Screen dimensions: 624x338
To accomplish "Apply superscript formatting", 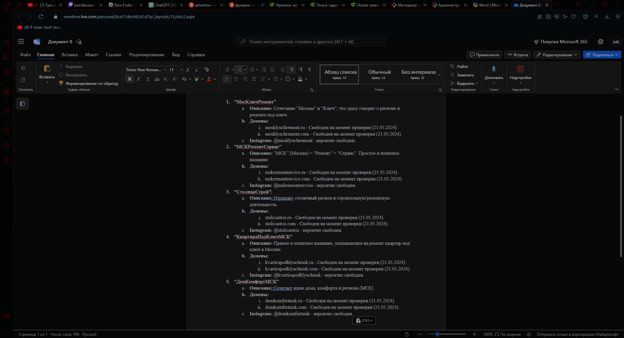I will click(175, 79).
